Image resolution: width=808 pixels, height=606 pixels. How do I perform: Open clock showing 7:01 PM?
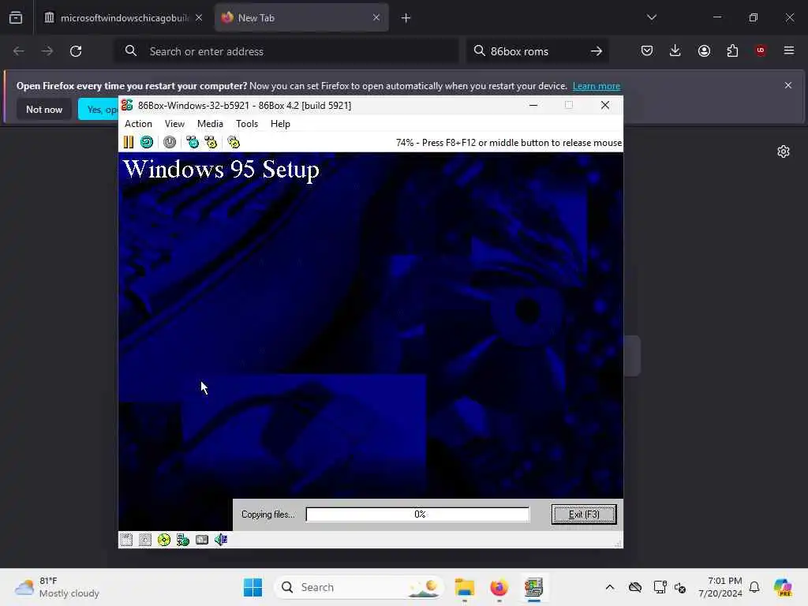coord(720,587)
